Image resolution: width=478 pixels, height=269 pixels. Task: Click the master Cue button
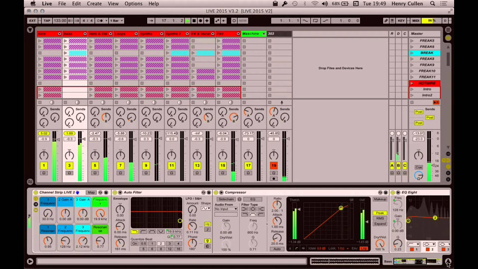click(x=419, y=167)
